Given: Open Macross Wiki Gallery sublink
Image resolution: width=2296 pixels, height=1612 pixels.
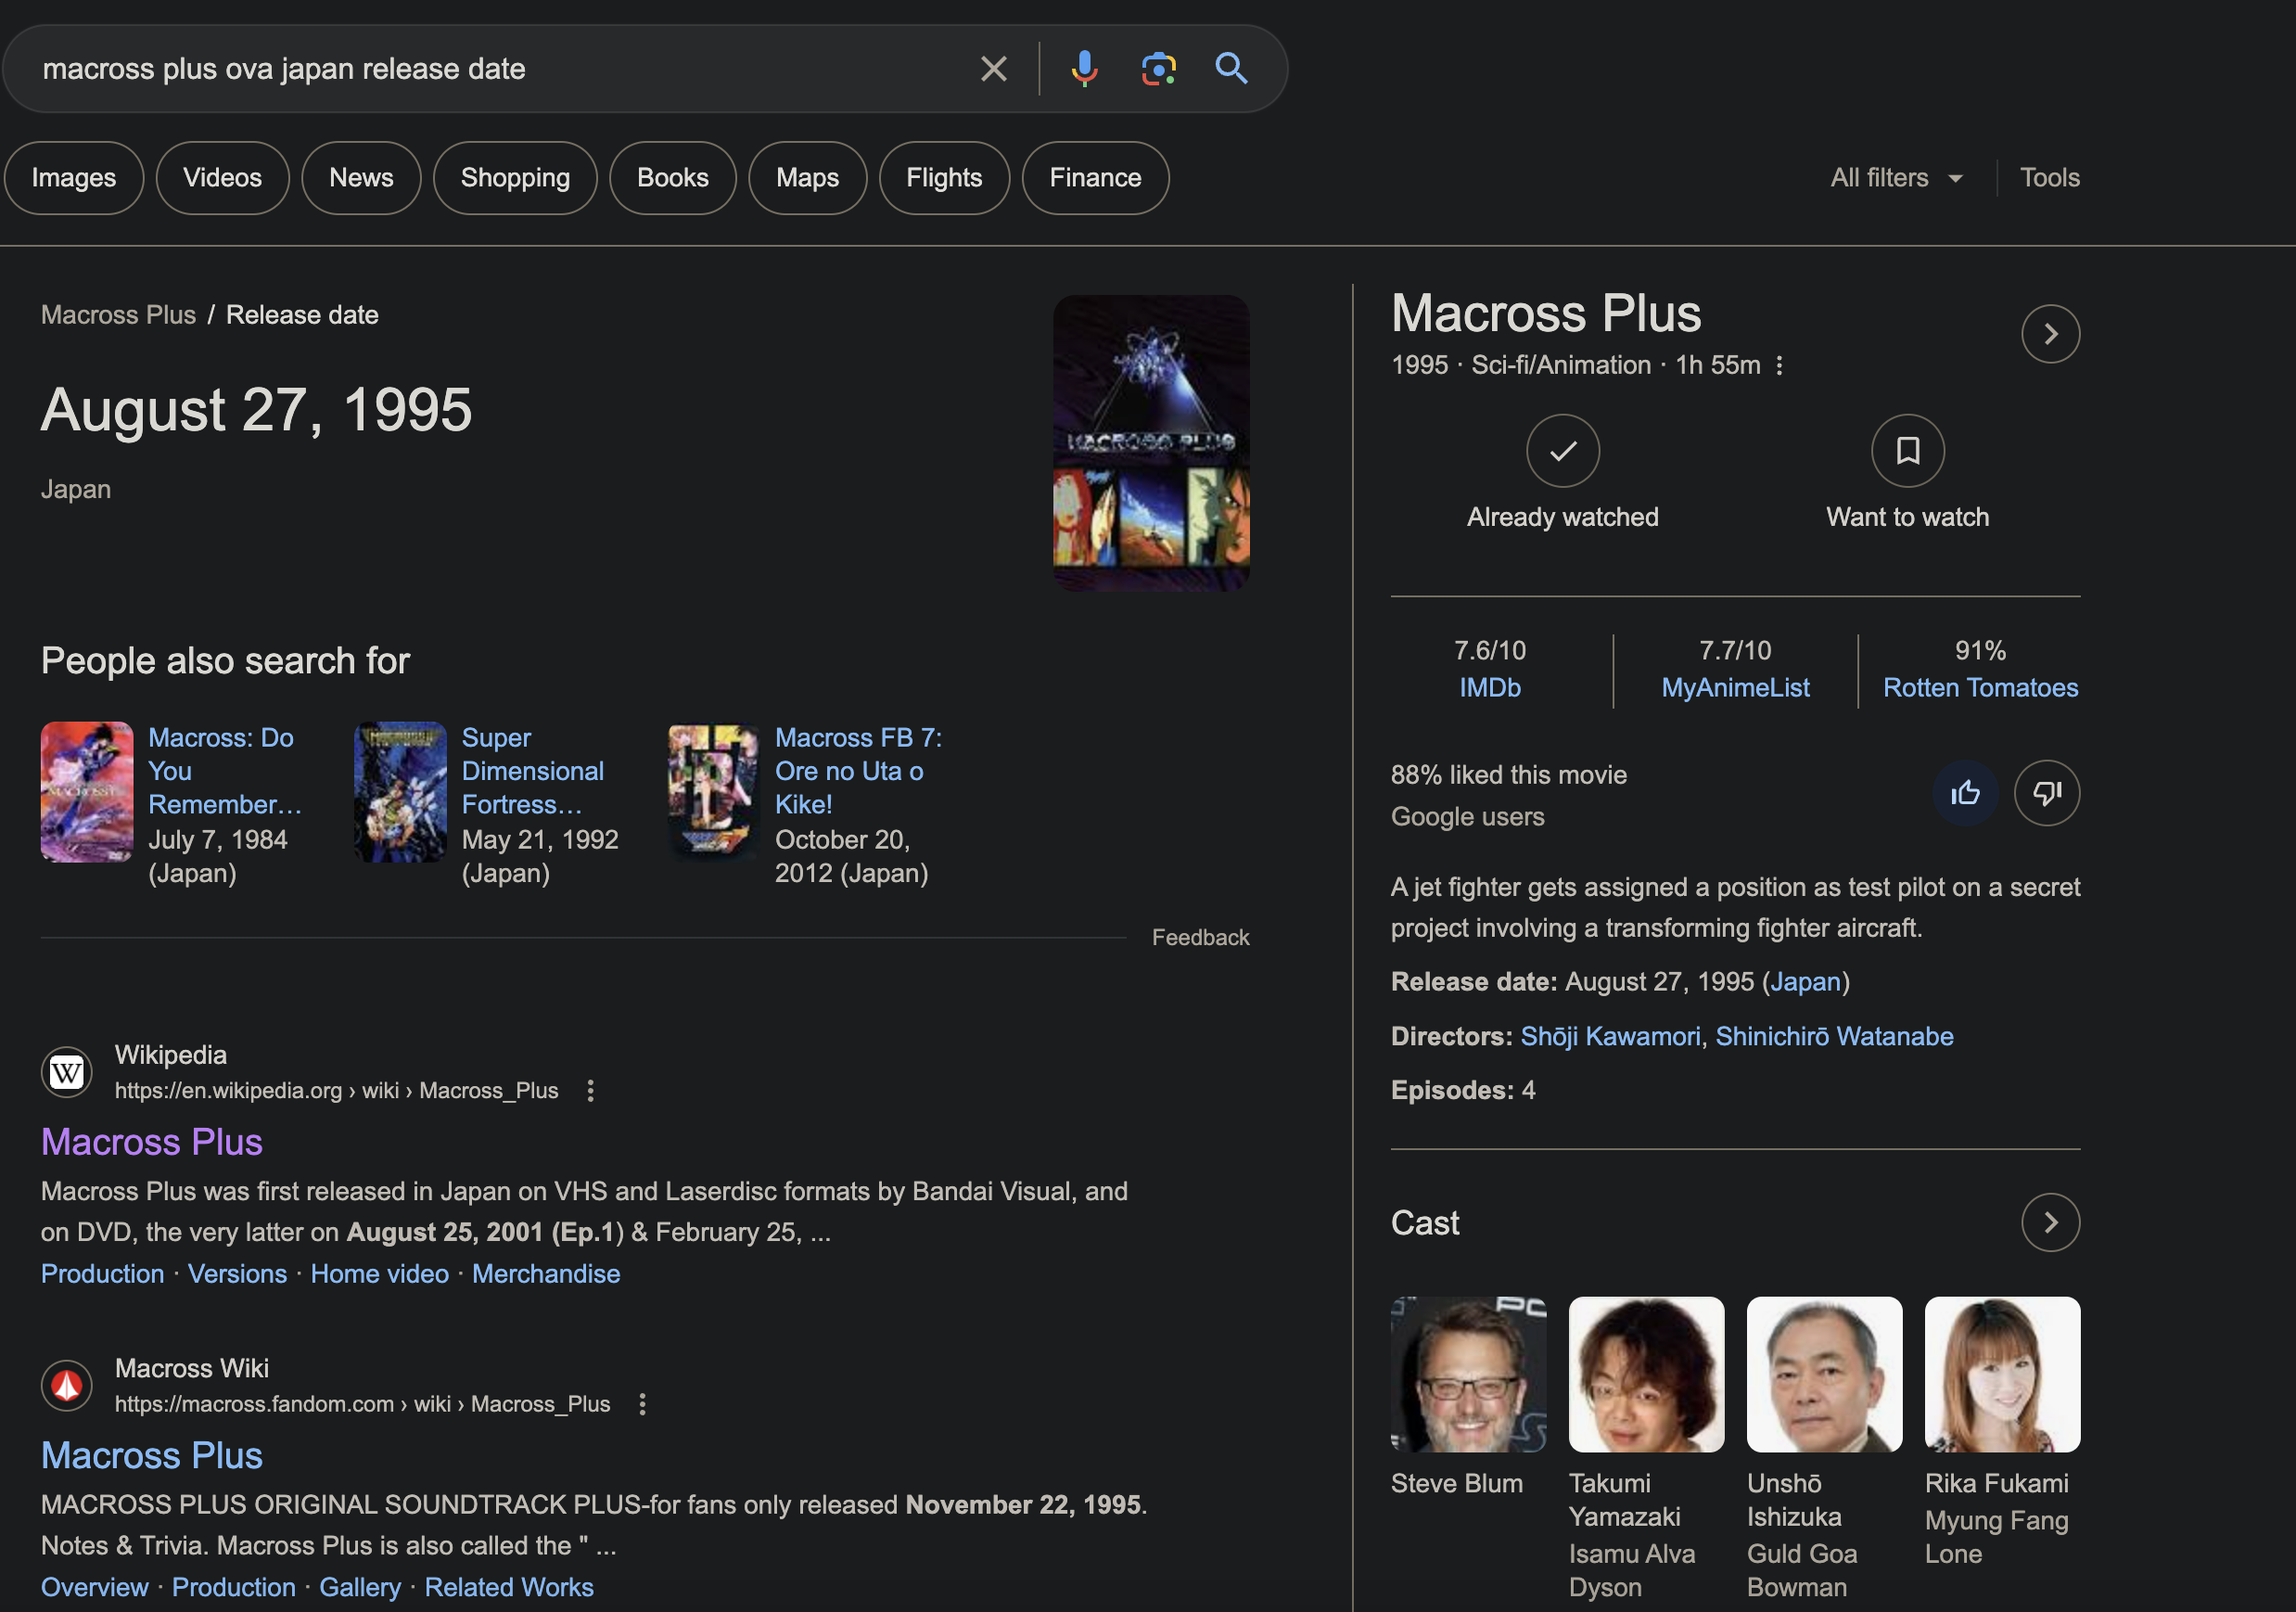Looking at the screenshot, I should pyautogui.click(x=360, y=1587).
